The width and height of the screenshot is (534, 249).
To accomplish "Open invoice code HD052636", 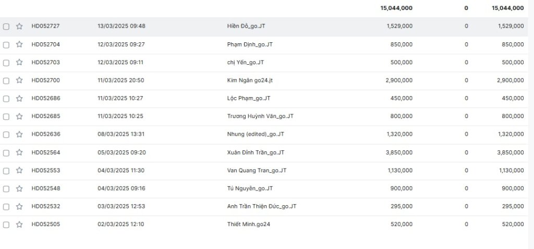I will (x=46, y=134).
